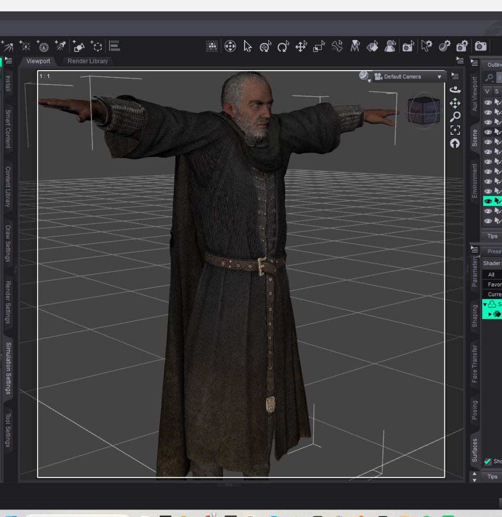The image size is (502, 517).
Task: Collapse the highlighted surface tree node
Action: (485, 304)
